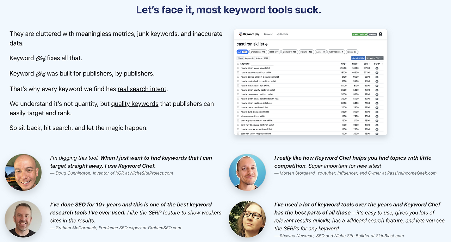Viewport: 451px width, 242px height.
Task: Click the Filters label tab
Action: 240,58
